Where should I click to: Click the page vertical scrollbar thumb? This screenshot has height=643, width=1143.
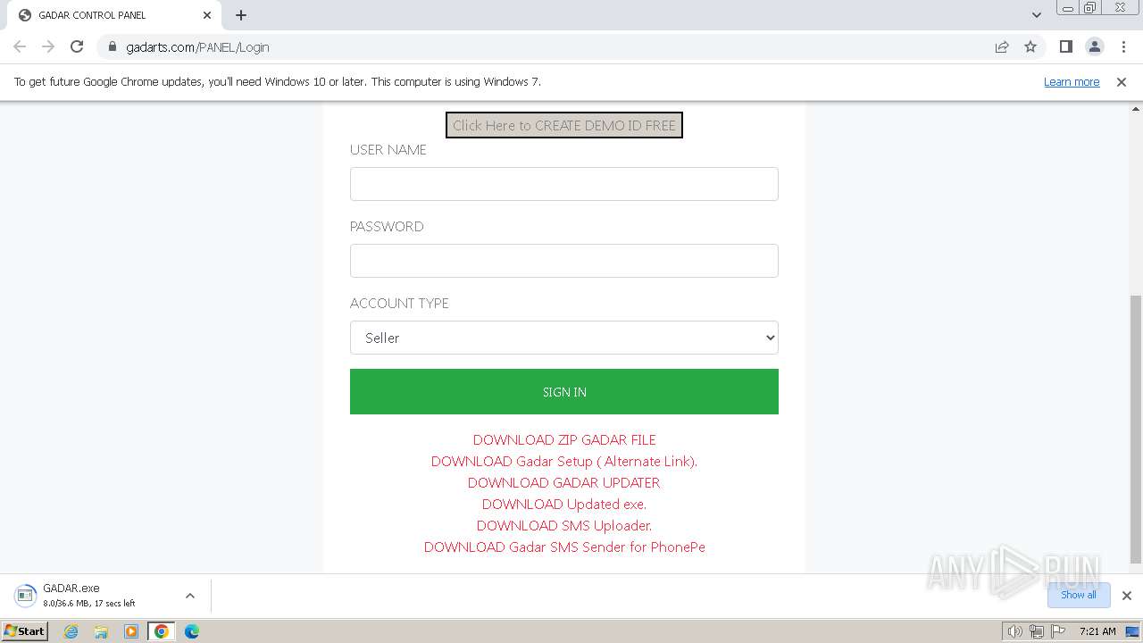pos(1136,430)
